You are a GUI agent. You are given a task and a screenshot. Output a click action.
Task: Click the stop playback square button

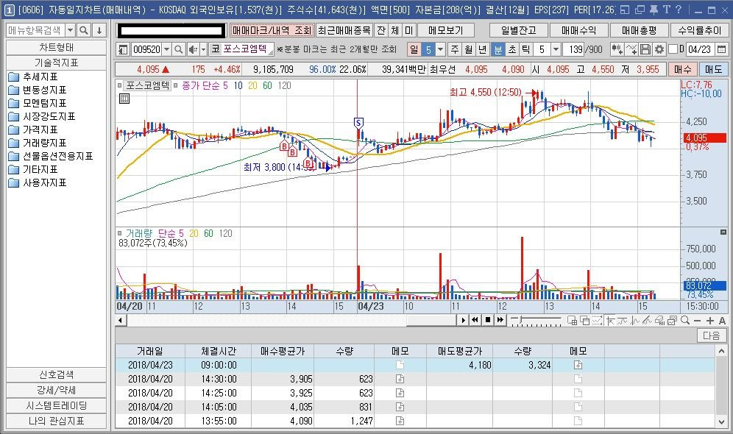[x=488, y=320]
